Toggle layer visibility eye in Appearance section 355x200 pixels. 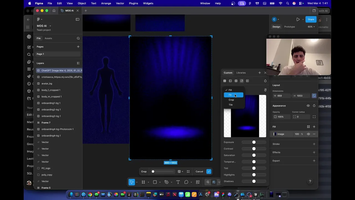pos(308,106)
